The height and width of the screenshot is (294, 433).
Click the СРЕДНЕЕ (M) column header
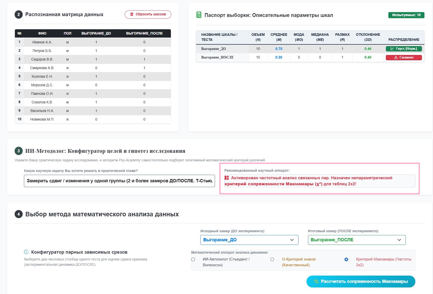pos(279,37)
